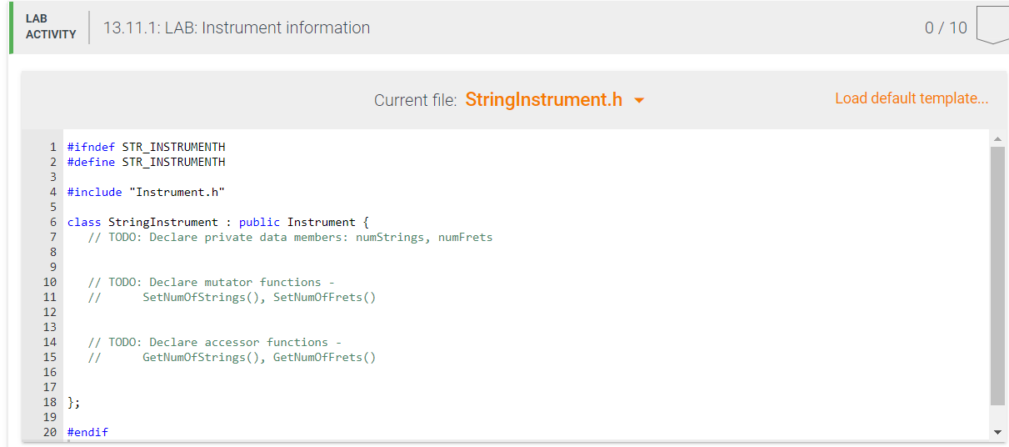The height and width of the screenshot is (447, 1009).
Task: Click Load default template link
Action: [912, 98]
